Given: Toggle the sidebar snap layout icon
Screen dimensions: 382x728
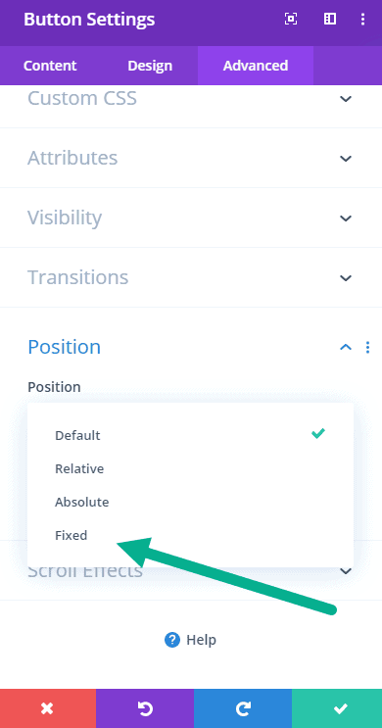Looking at the screenshot, I should click(330, 19).
